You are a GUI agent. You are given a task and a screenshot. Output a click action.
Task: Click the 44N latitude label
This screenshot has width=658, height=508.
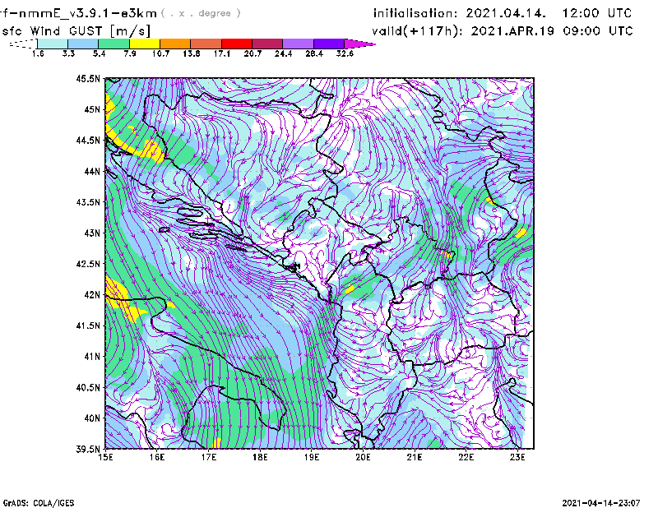(92, 171)
